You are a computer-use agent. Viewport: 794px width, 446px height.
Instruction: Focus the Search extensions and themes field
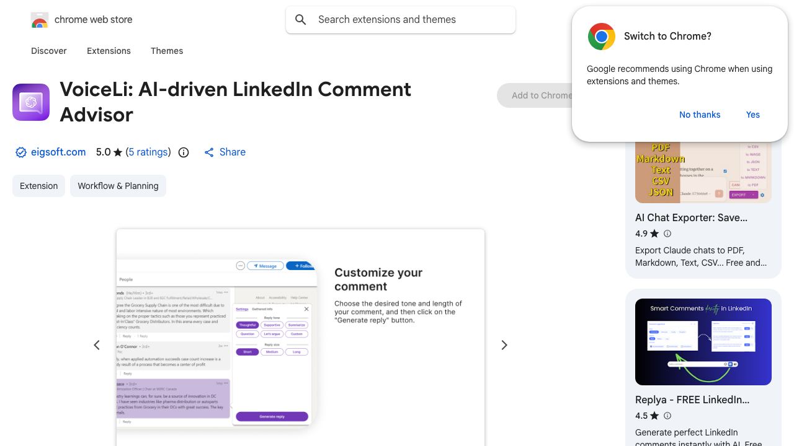401,20
